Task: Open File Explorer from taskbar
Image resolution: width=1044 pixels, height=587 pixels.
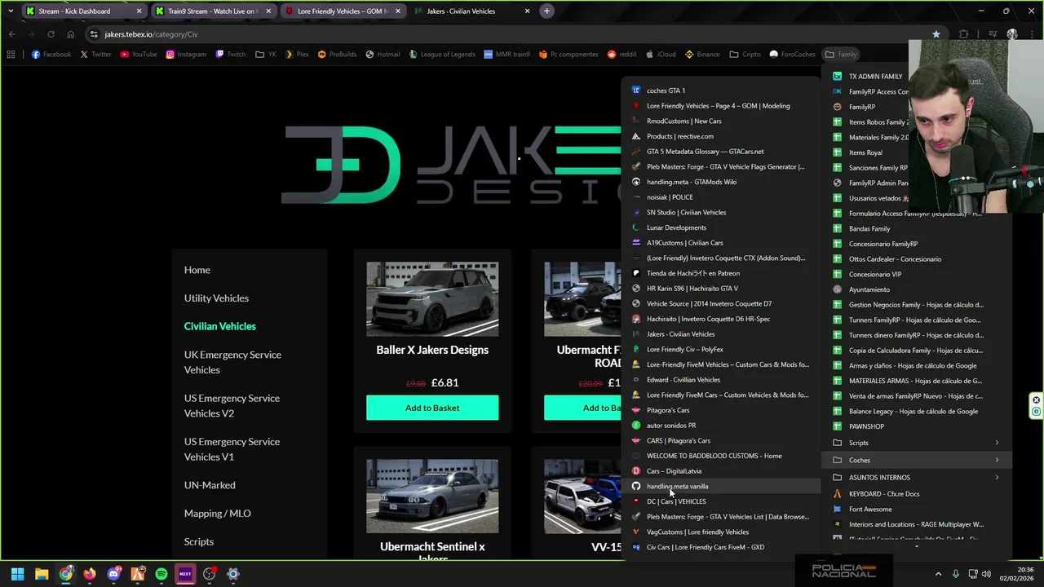Action: tap(42, 574)
